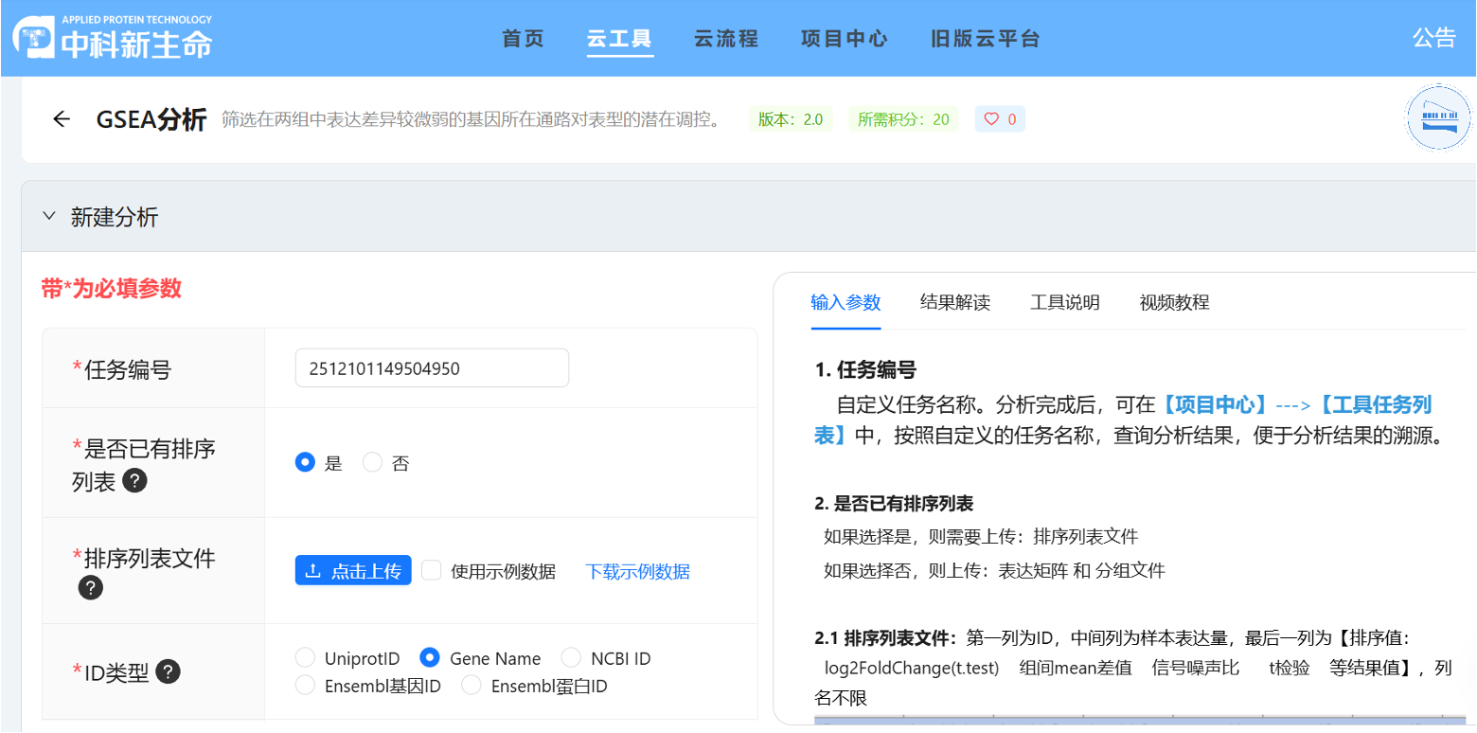1477x733 pixels.
Task: Select the Ensembl蛋白ID option
Action: coord(471,686)
